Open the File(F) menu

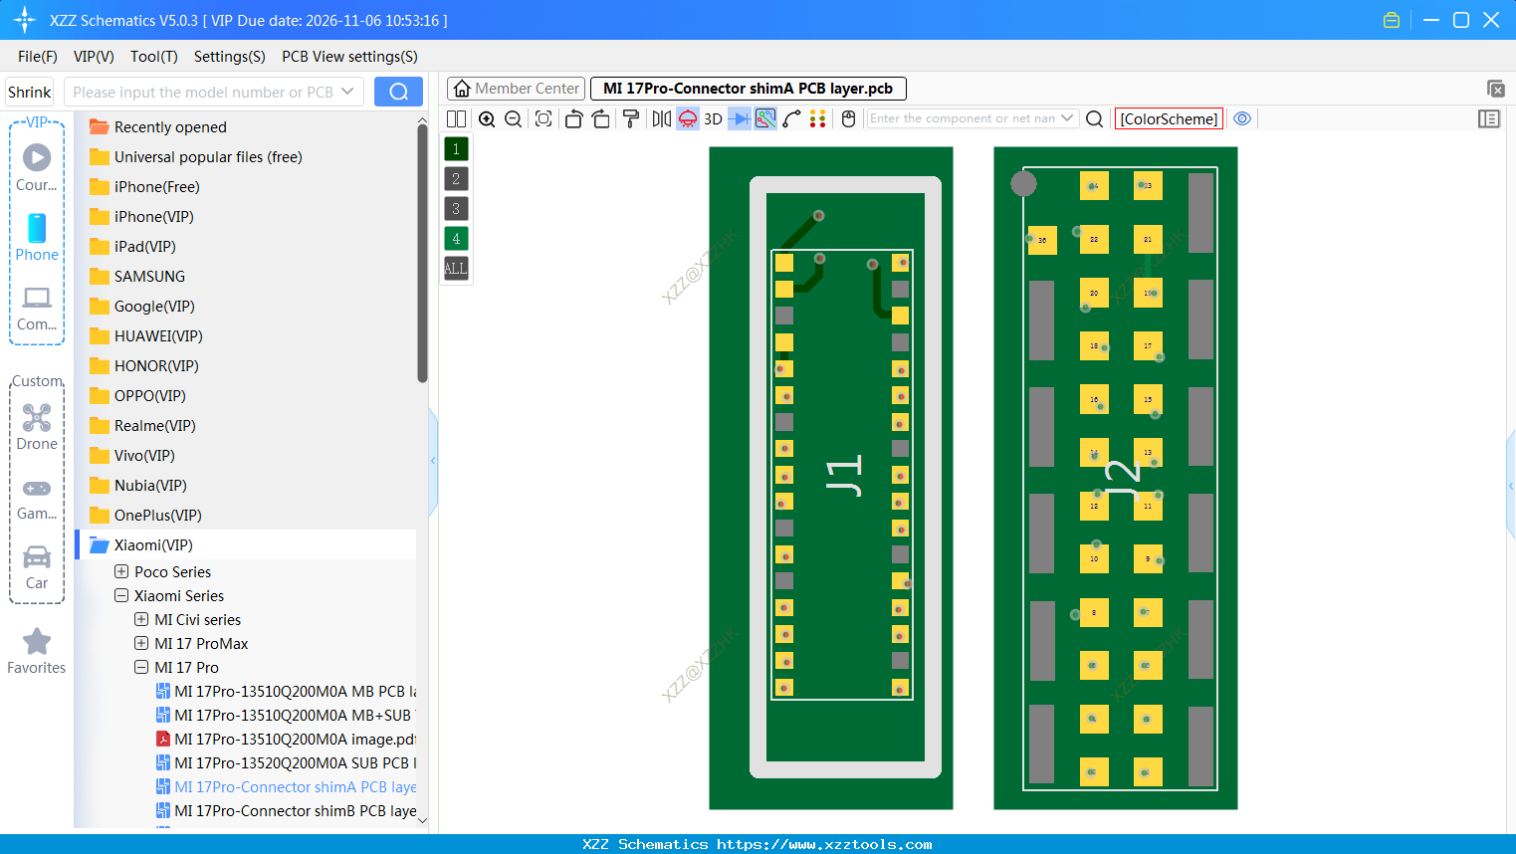click(x=38, y=57)
